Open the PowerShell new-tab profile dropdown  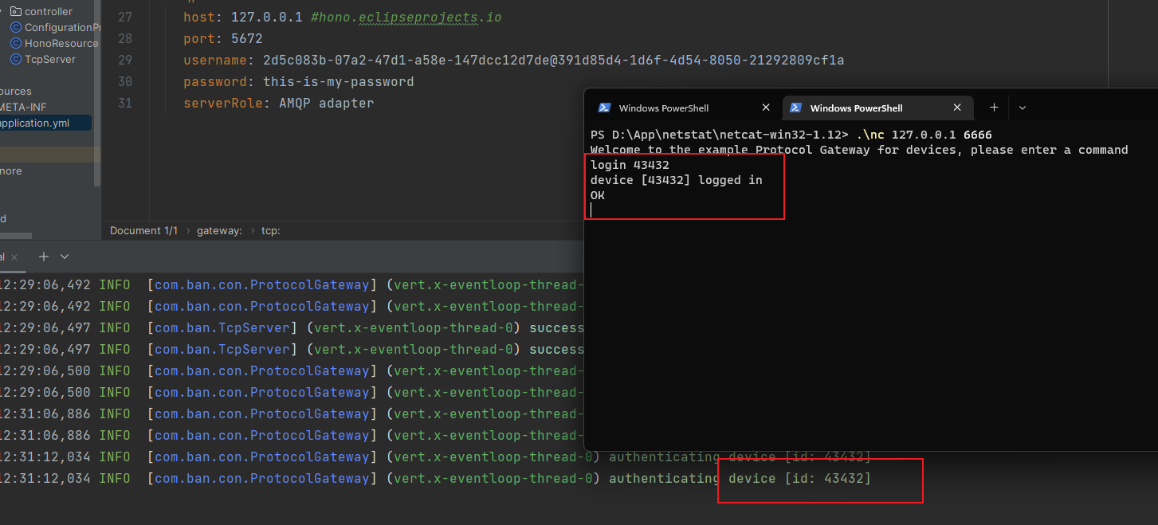click(x=1023, y=108)
